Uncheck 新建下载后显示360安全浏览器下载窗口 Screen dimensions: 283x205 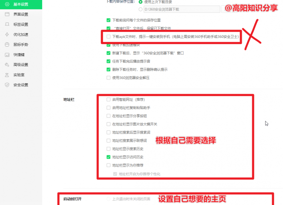[x=108, y=53]
